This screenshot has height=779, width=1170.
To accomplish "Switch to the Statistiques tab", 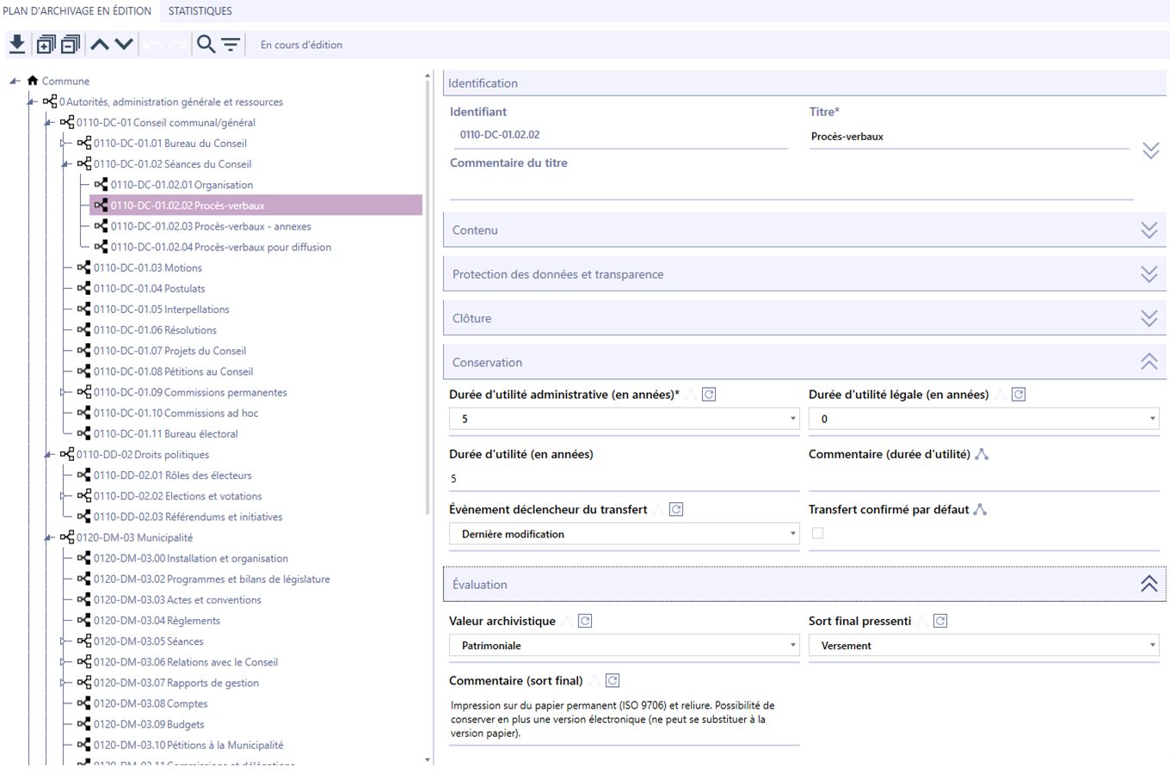I will (200, 11).
